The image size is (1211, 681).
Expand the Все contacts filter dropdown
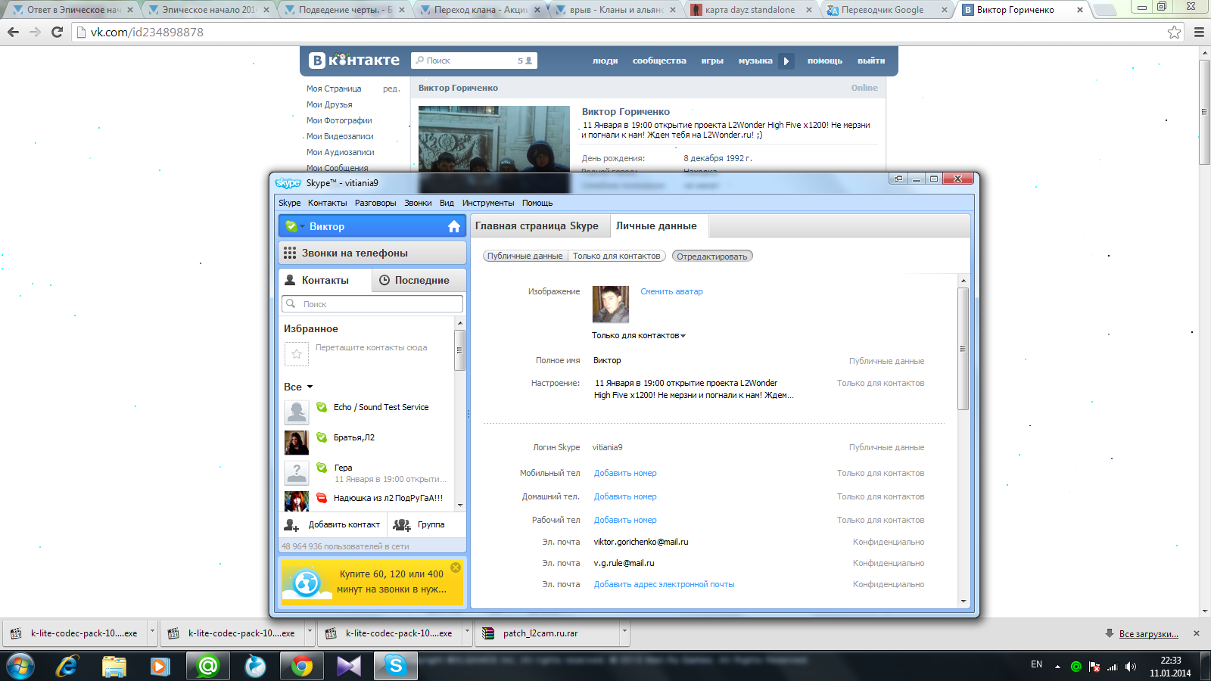298,387
